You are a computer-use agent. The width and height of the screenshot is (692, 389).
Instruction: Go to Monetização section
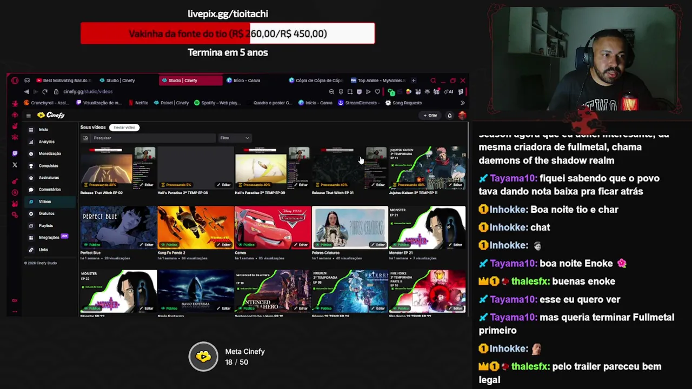(x=49, y=153)
